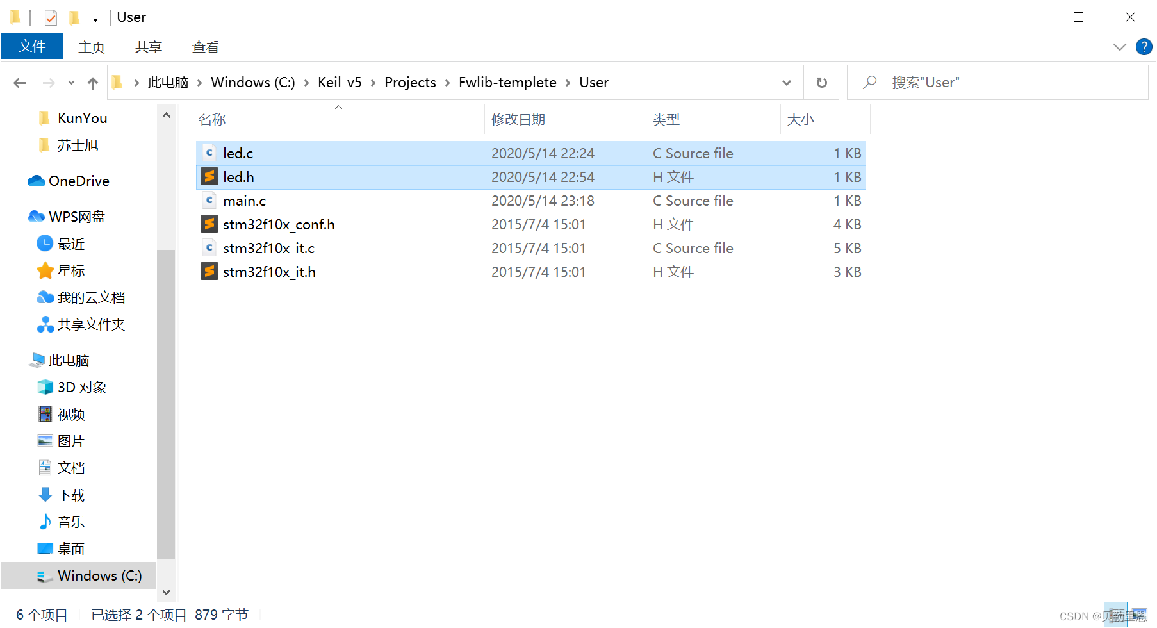
Task: Navigate to Keil_v5 in the breadcrumb
Action: tap(340, 83)
